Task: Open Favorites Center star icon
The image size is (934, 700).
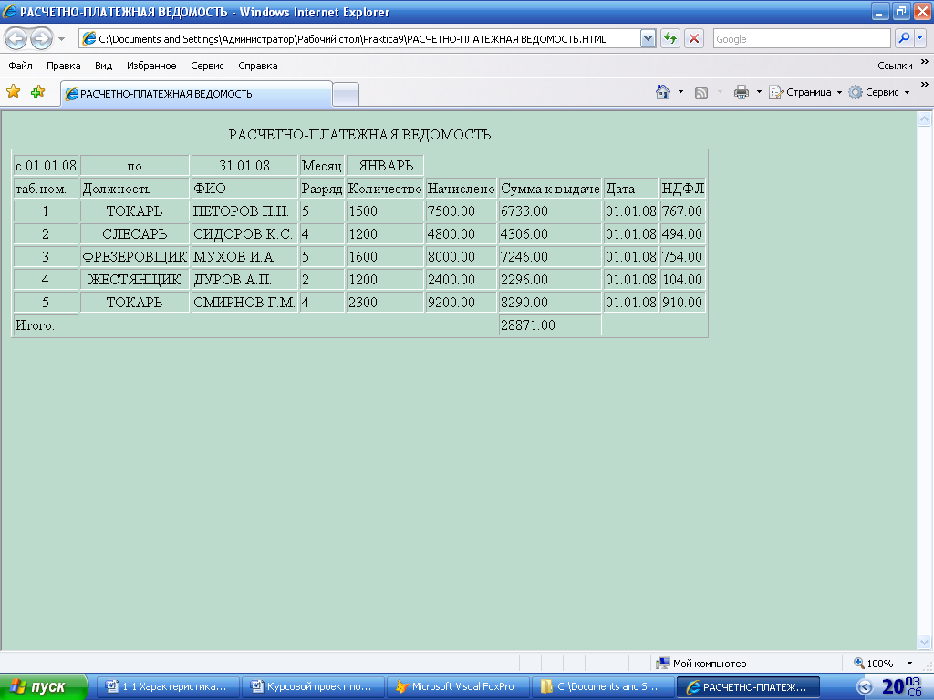Action: pyautogui.click(x=13, y=92)
